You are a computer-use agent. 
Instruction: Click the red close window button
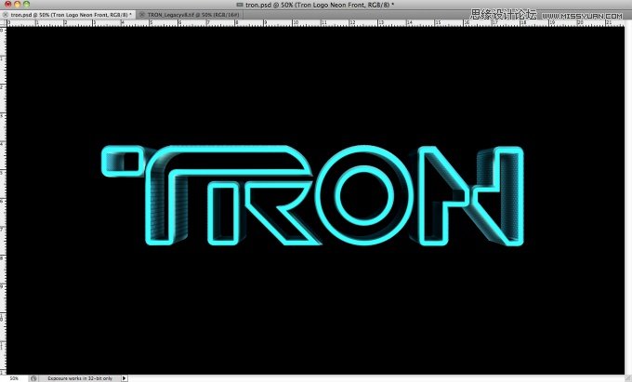coord(7,5)
